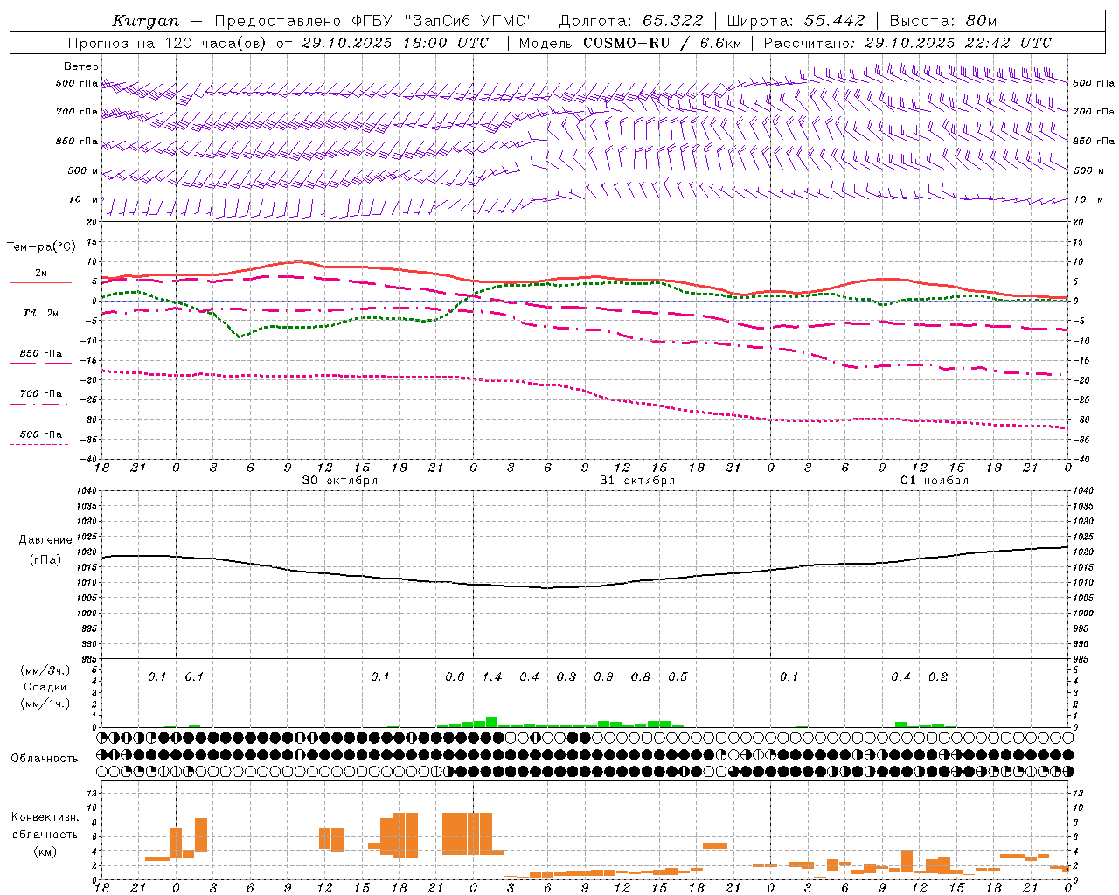The width and height of the screenshot is (1119, 895).
Task: Click the 0.8 precipitation value
Action: (x=641, y=676)
